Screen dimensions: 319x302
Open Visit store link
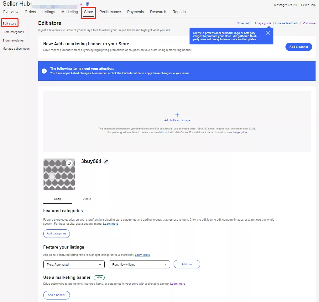click(x=309, y=23)
